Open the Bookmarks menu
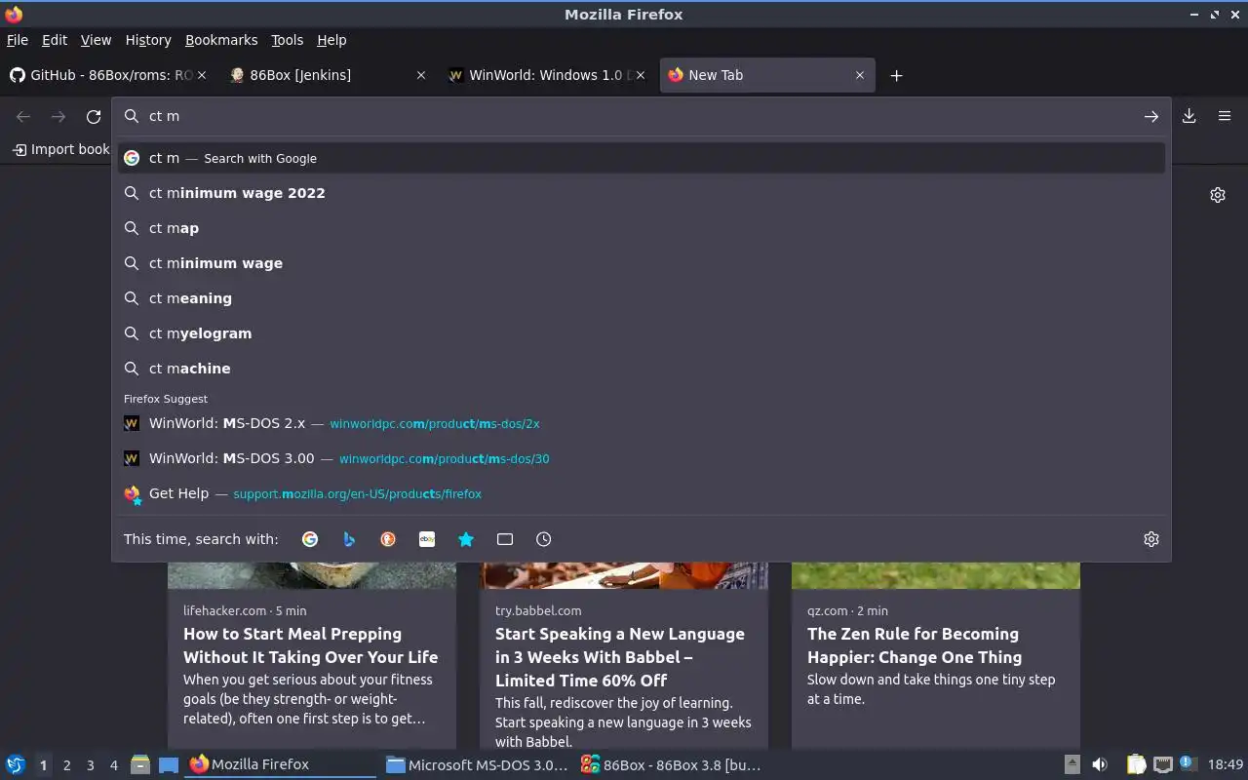The height and width of the screenshot is (780, 1248). 221,40
